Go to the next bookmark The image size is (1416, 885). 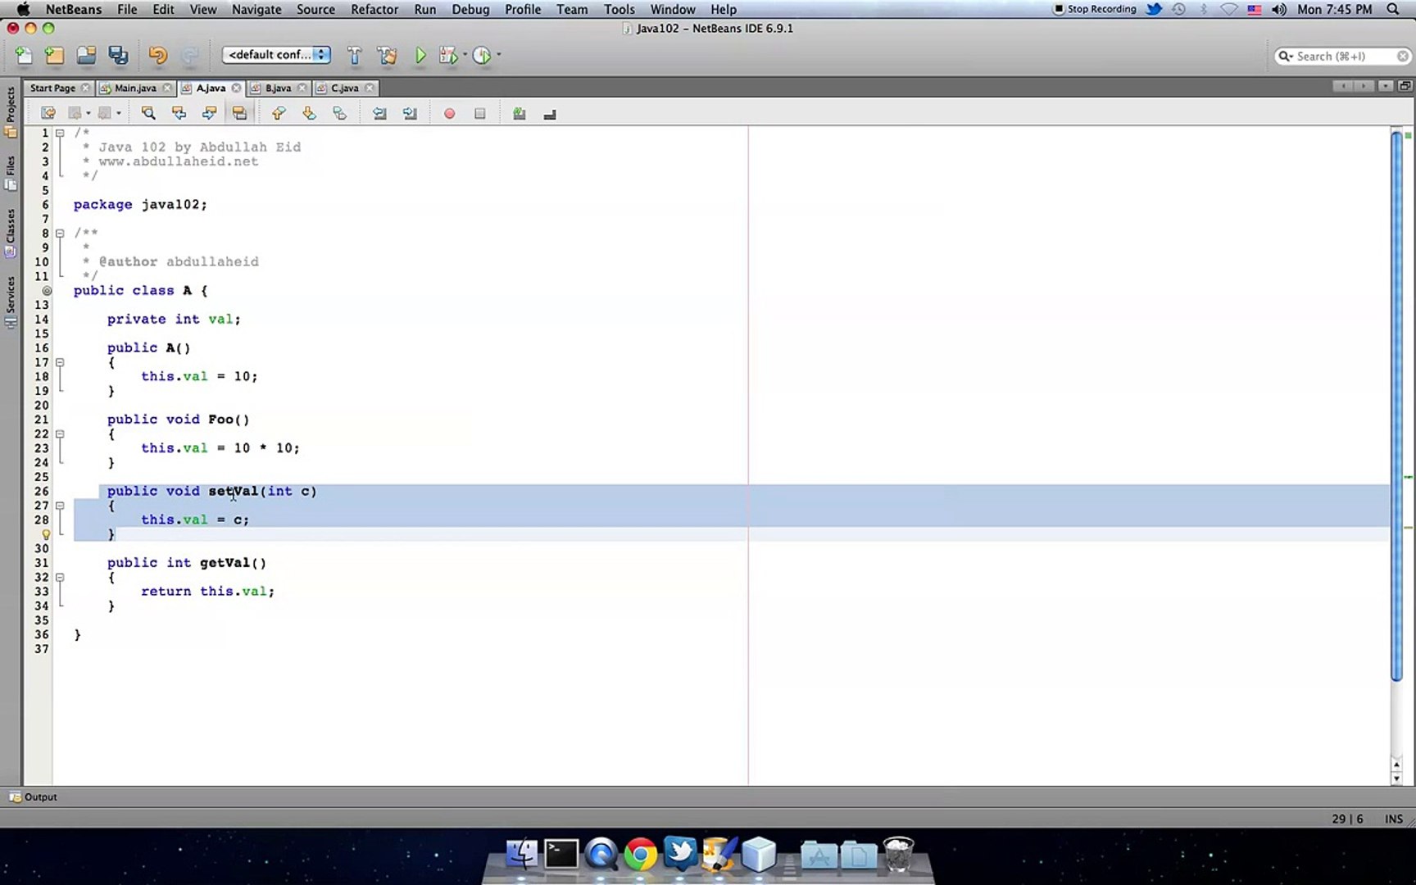tap(309, 114)
